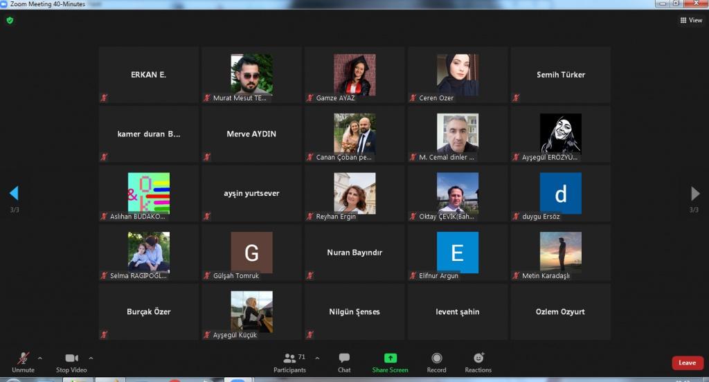Open the View layout menu
709x382 pixels.
click(691, 20)
